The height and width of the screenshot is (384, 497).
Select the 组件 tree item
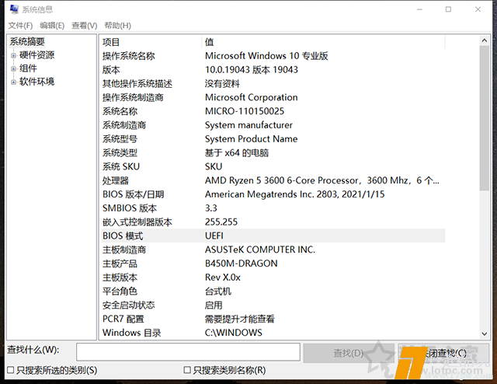[28, 68]
